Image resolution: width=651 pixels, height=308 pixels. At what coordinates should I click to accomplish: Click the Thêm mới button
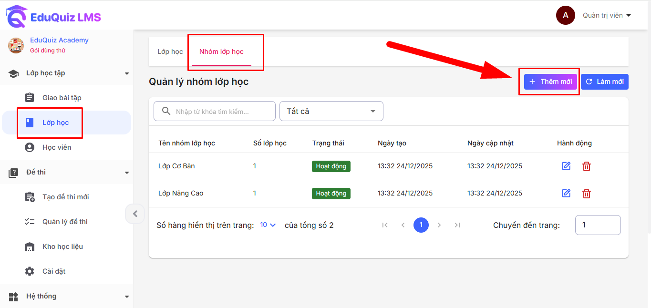coord(551,82)
